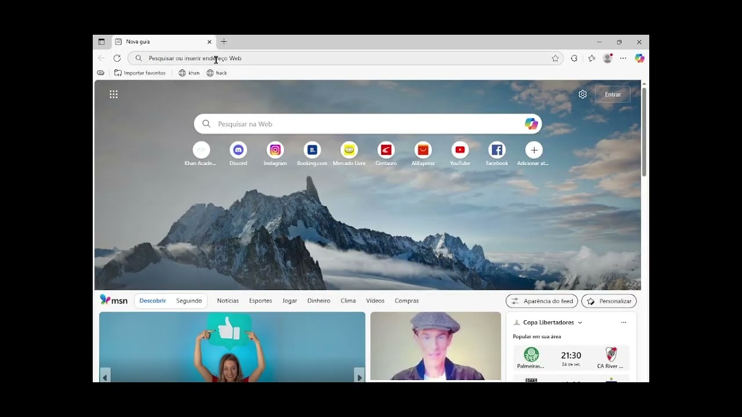Open the YouTube quick link
Image resolution: width=742 pixels, height=417 pixels.
460,154
